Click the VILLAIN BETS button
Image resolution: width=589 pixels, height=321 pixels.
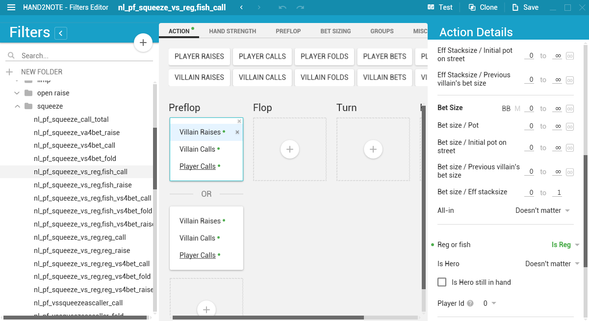point(384,77)
